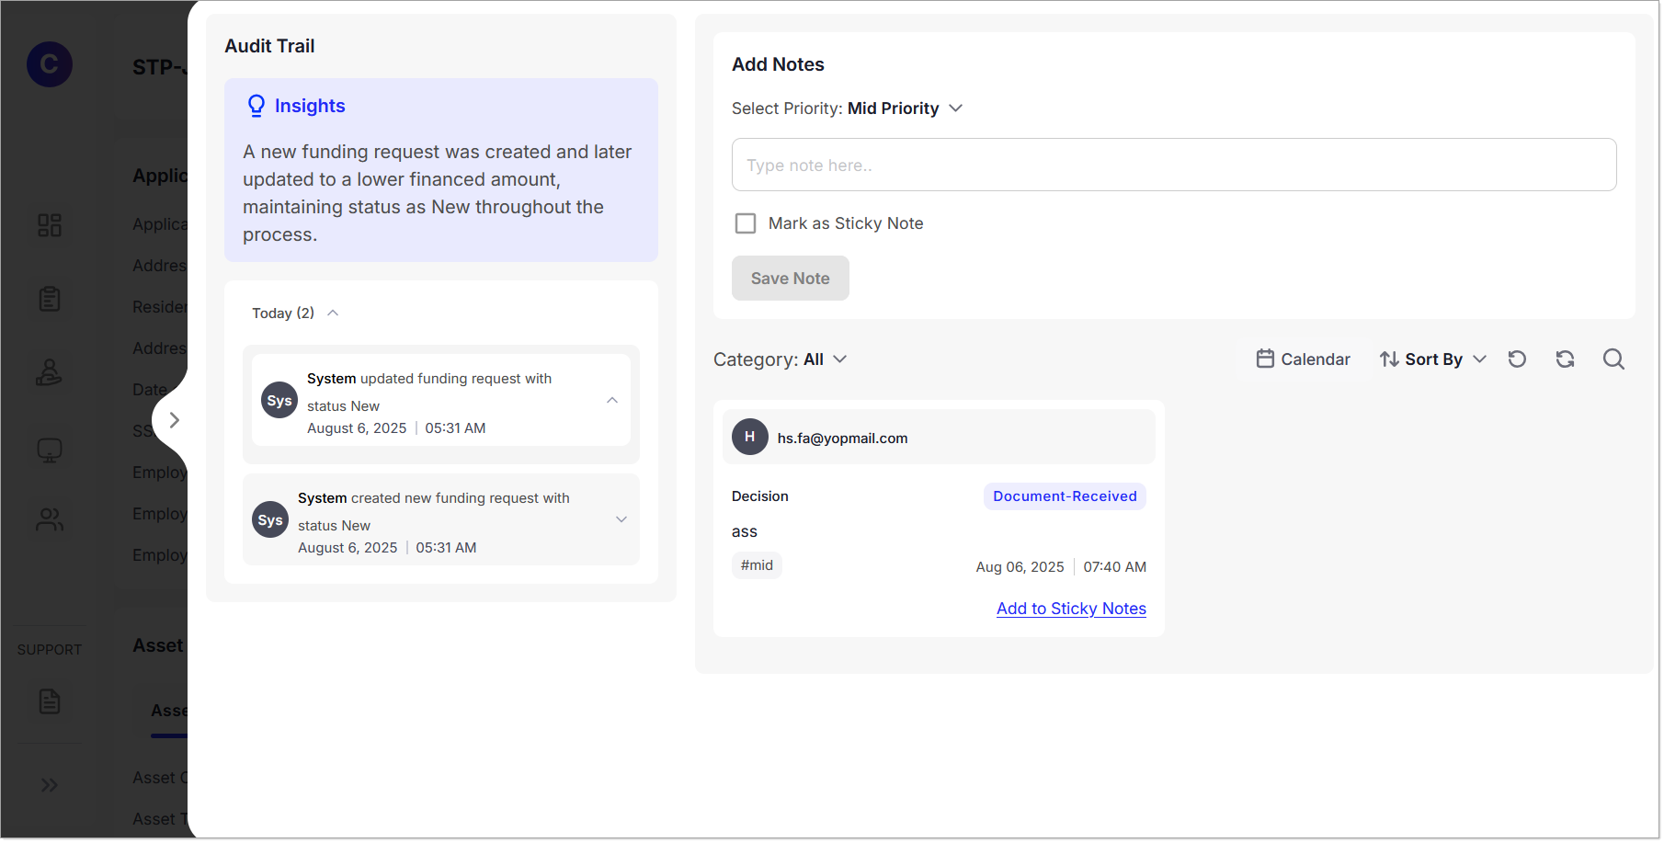
Task: Click the Save Note button
Action: click(790, 279)
